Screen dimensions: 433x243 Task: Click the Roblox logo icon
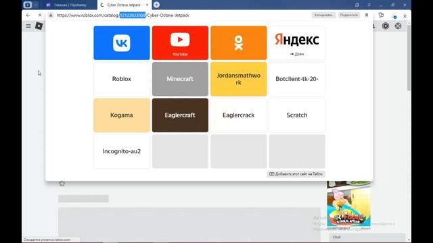(39, 26)
